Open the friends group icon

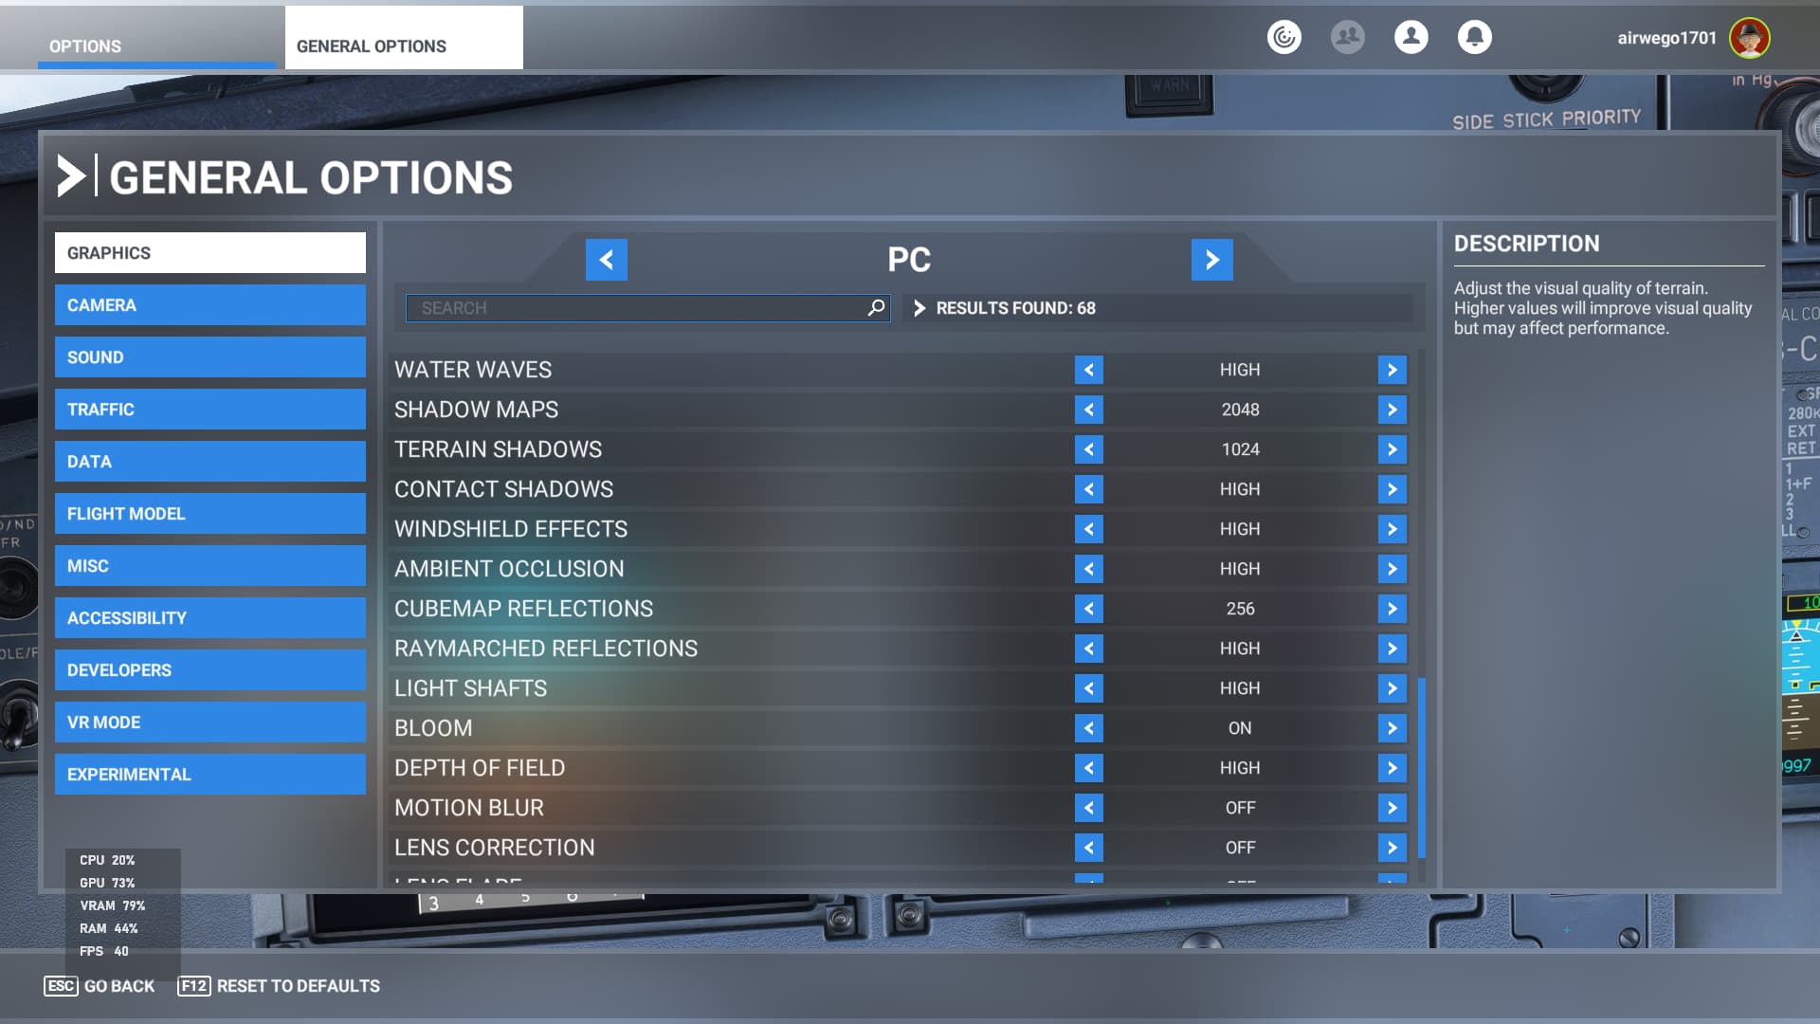1347,37
